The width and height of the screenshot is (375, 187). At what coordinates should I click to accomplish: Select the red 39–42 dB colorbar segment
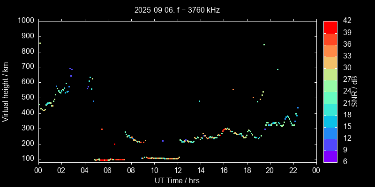coord(330,27)
